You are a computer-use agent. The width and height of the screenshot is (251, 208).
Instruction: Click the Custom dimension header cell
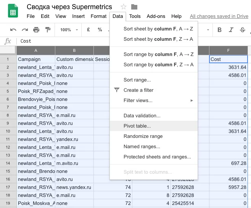point(74,59)
